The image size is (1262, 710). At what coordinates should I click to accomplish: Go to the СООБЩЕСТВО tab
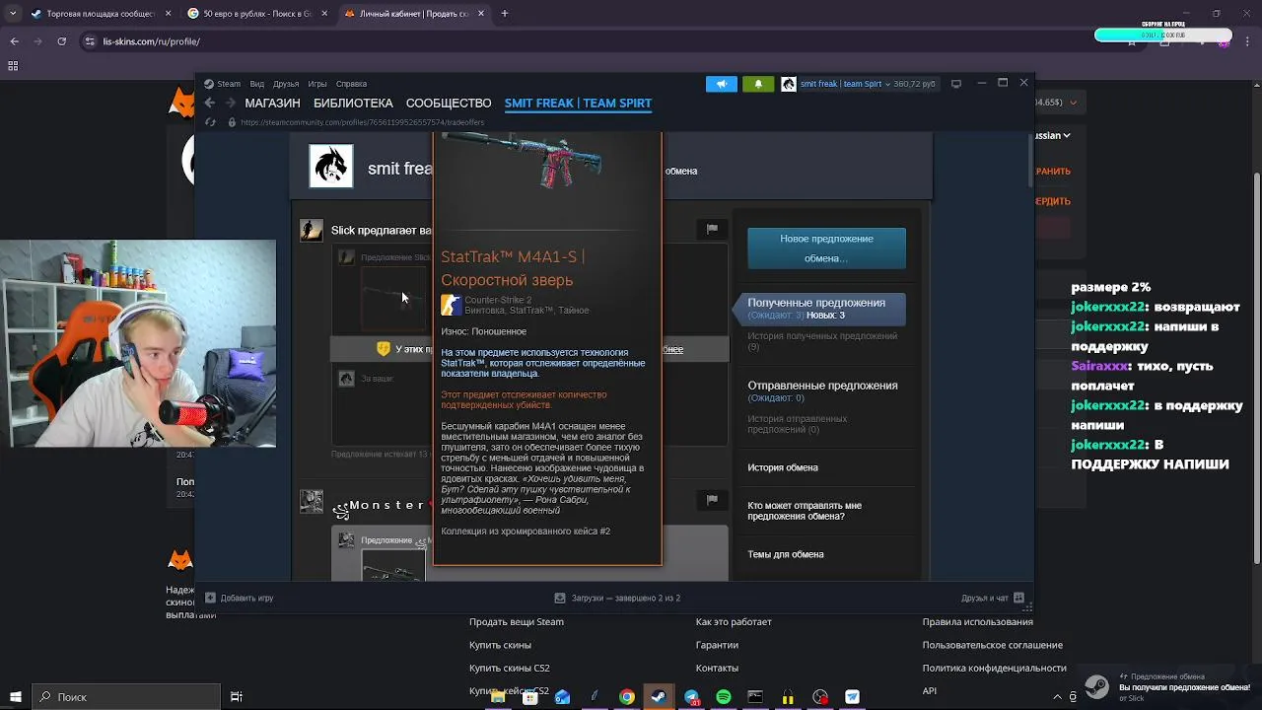click(x=449, y=103)
